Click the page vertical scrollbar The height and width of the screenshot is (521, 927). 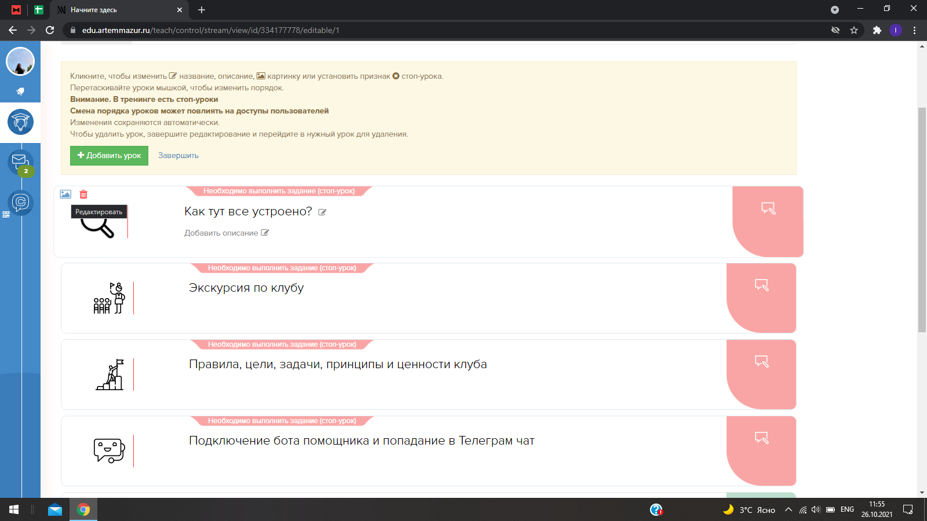[922, 220]
